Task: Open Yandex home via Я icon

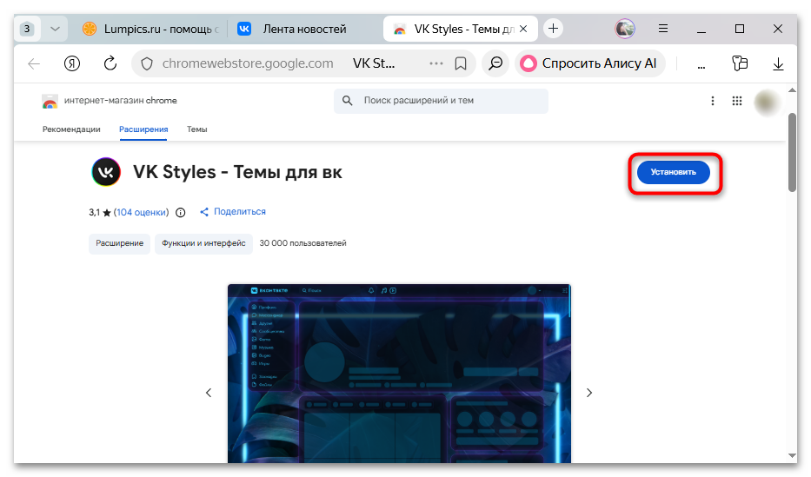Action: 72,63
